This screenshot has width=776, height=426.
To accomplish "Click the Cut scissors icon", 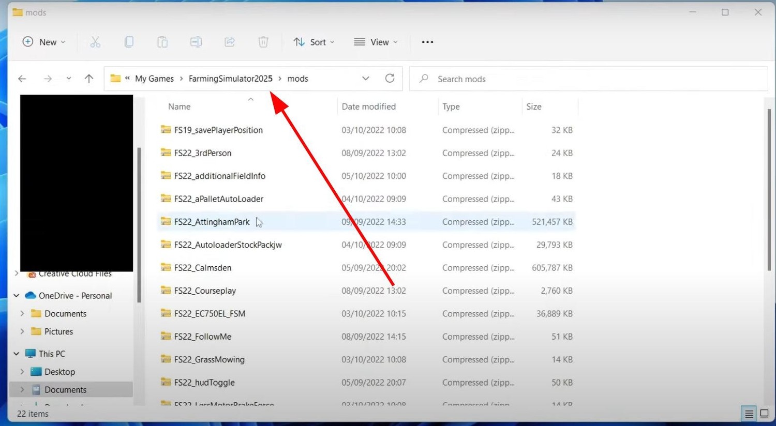I will click(x=95, y=42).
